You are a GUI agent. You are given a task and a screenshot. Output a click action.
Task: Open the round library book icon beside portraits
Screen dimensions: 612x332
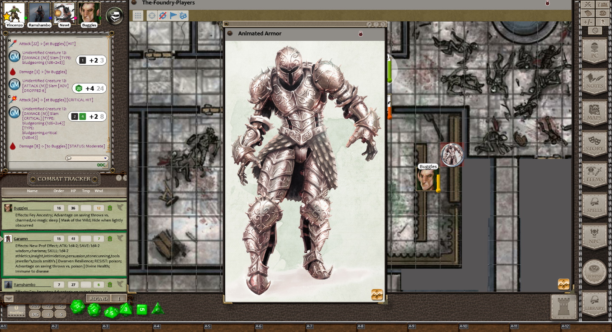(x=114, y=16)
